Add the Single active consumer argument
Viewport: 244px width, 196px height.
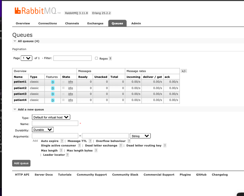tap(58, 145)
